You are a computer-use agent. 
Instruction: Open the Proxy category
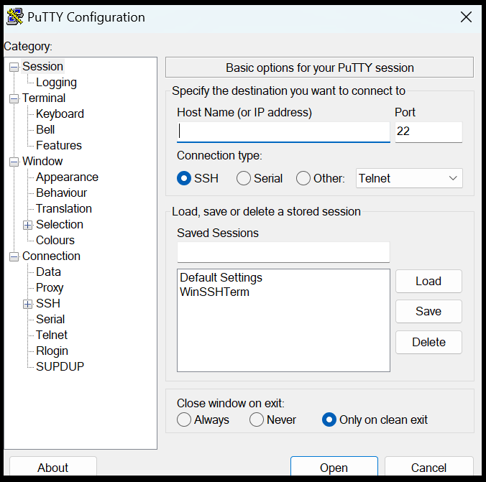(x=50, y=288)
